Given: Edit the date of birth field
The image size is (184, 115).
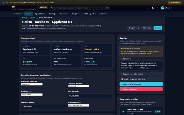Looking at the screenshot, I should pos(90,96).
